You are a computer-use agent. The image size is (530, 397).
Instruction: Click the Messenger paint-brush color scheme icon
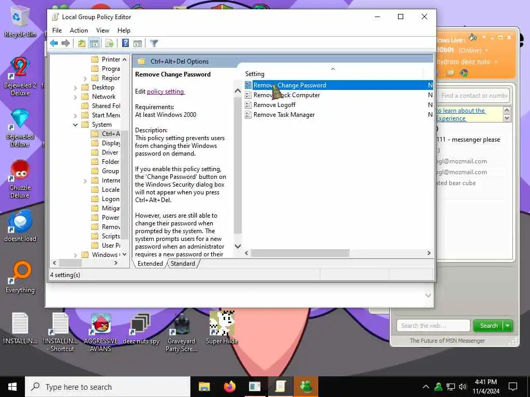(473, 37)
